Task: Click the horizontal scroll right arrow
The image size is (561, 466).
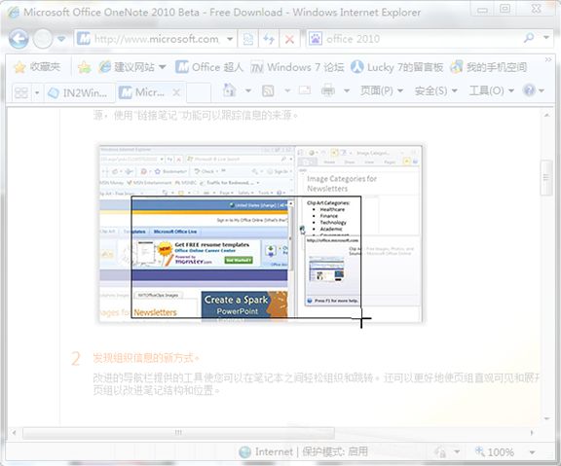Action: coord(532,433)
